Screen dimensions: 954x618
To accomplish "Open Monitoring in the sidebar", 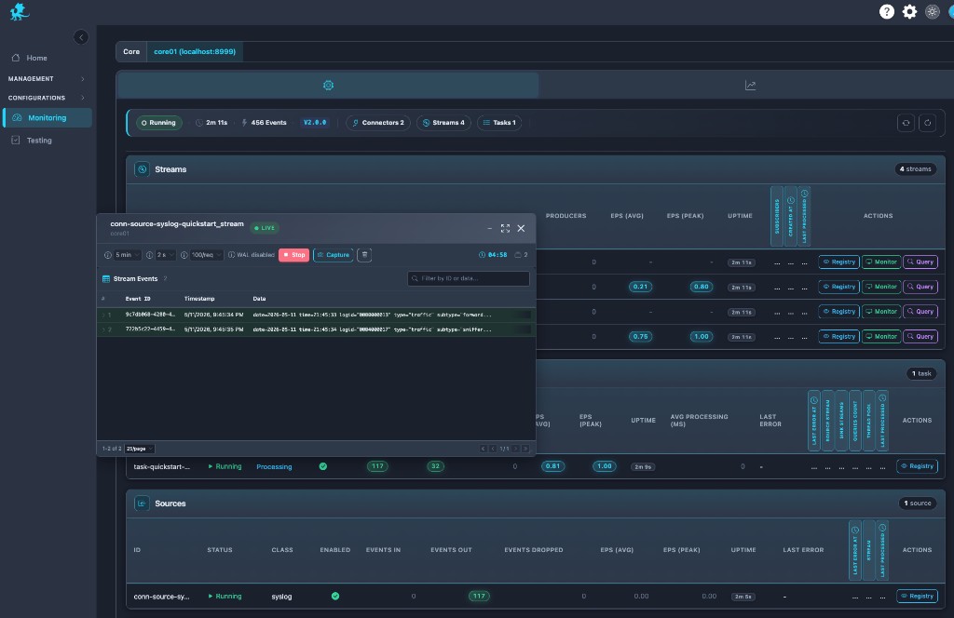I will 48,118.
